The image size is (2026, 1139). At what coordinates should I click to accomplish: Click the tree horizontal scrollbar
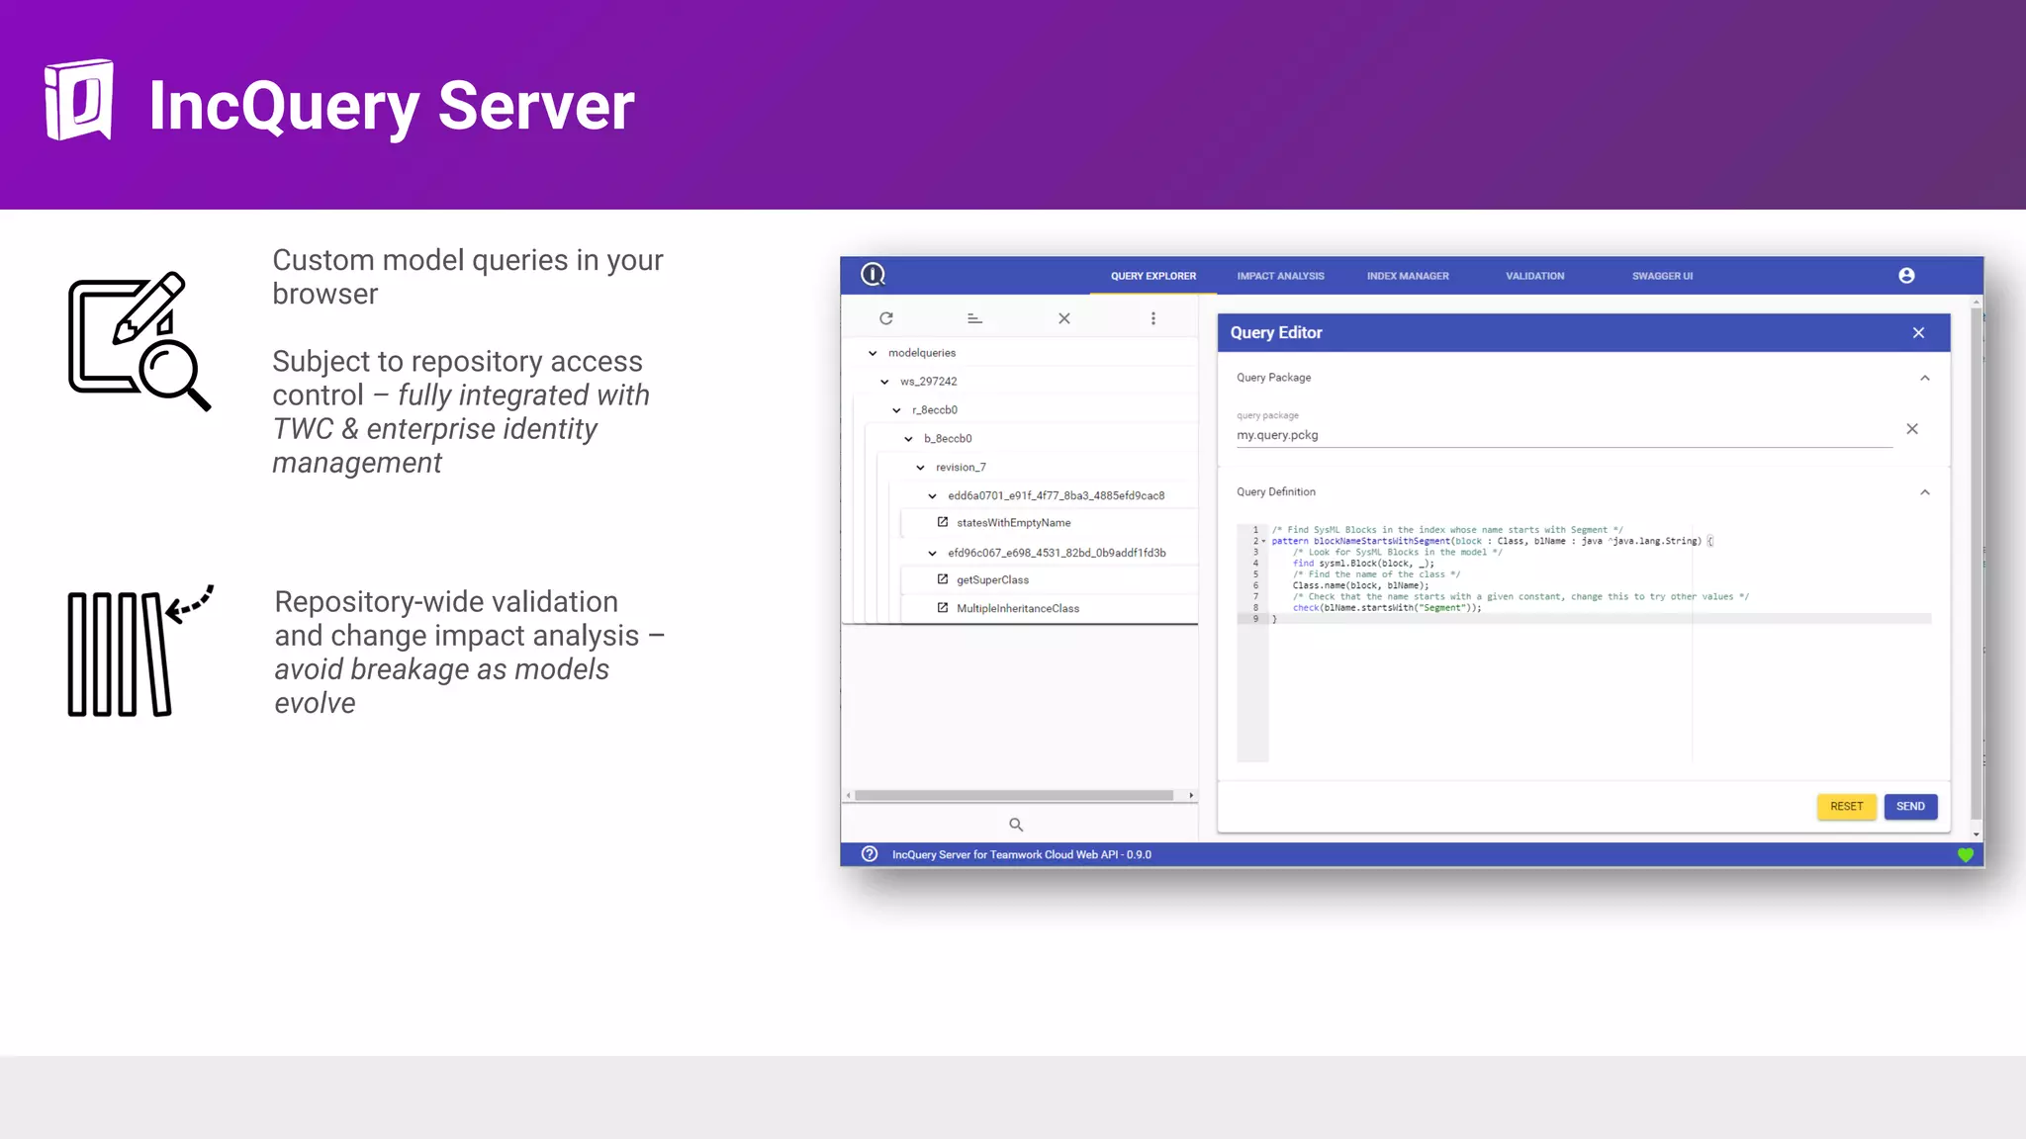tap(1014, 795)
